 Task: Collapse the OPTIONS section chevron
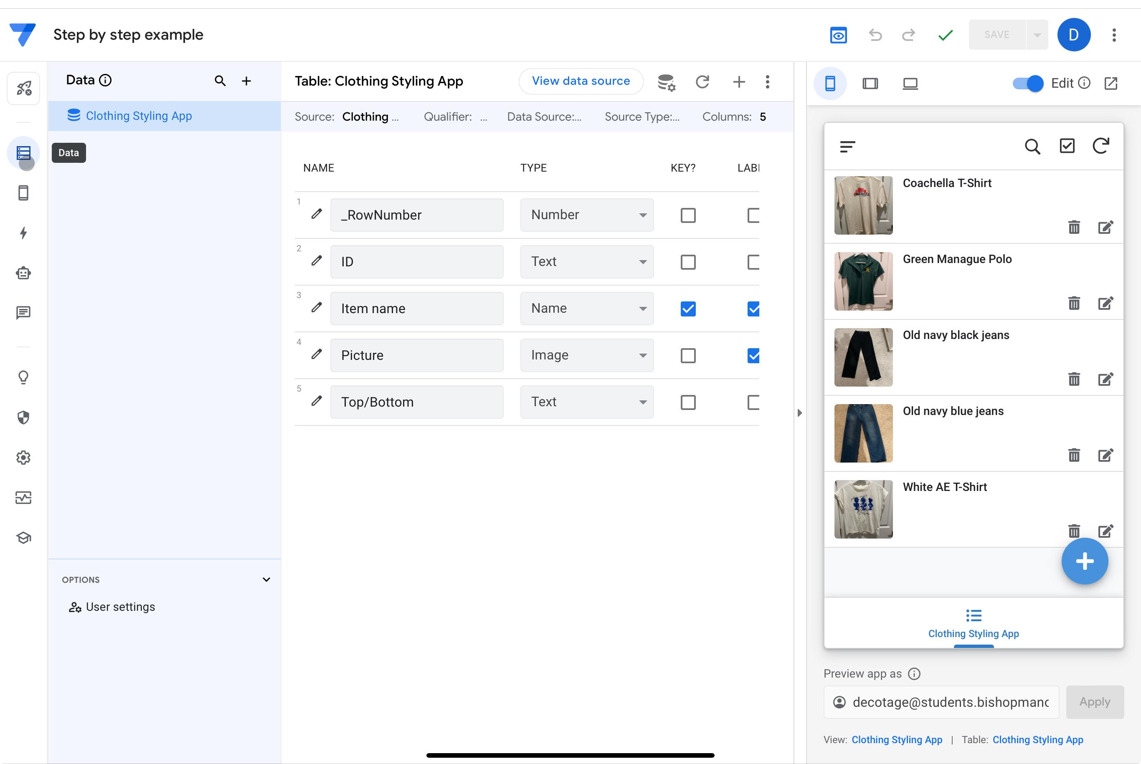click(266, 580)
